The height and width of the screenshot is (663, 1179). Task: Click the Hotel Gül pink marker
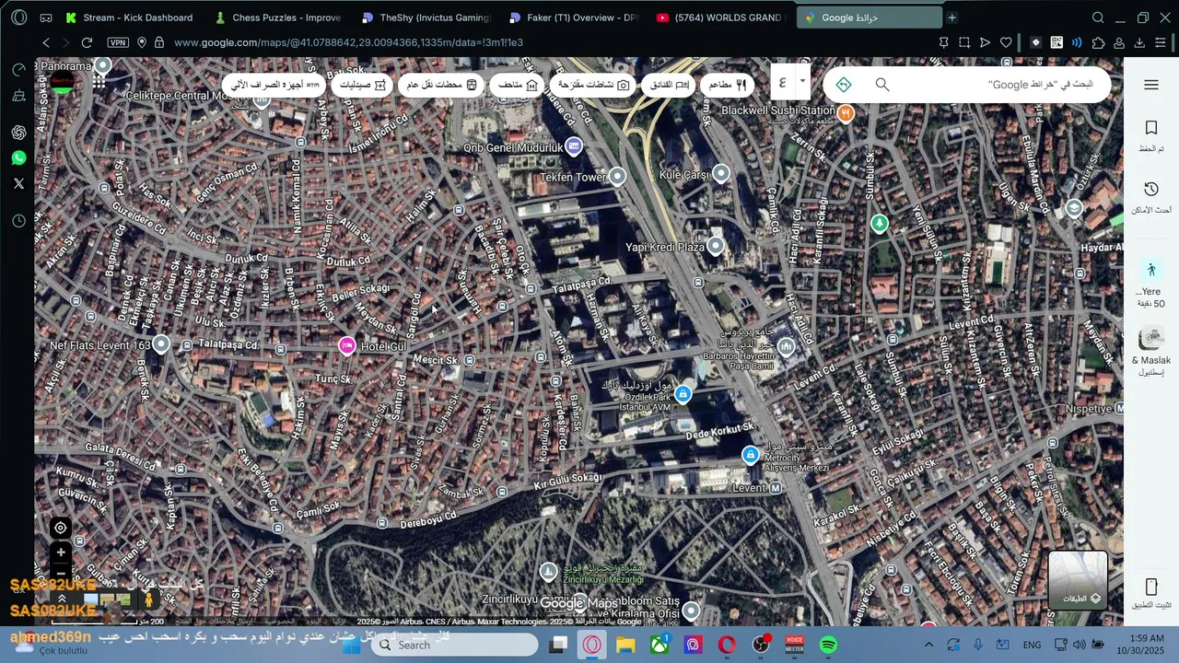click(347, 345)
